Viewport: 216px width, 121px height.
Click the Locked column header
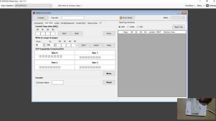point(152,32)
